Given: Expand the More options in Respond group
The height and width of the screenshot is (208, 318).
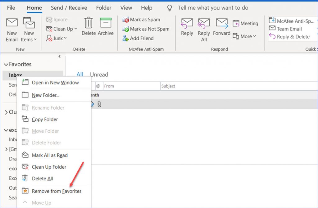Looking at the screenshot, I should tap(245, 36).
